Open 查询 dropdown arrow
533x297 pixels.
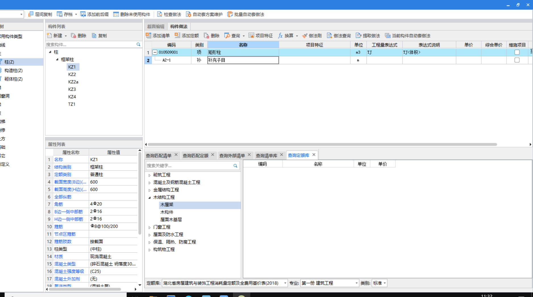[243, 36]
